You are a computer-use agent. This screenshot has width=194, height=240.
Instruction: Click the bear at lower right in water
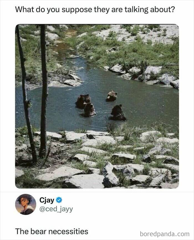(x=118, y=113)
